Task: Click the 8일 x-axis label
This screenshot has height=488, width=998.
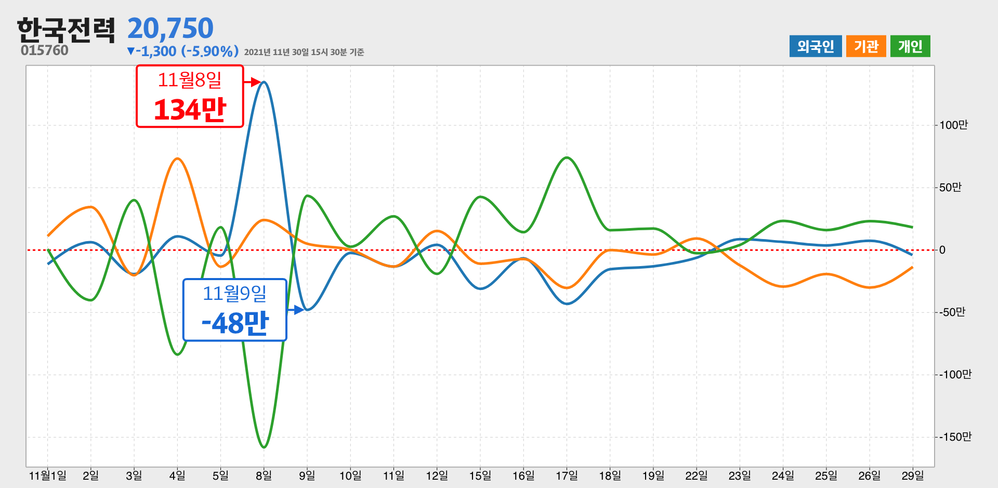Action: click(264, 476)
